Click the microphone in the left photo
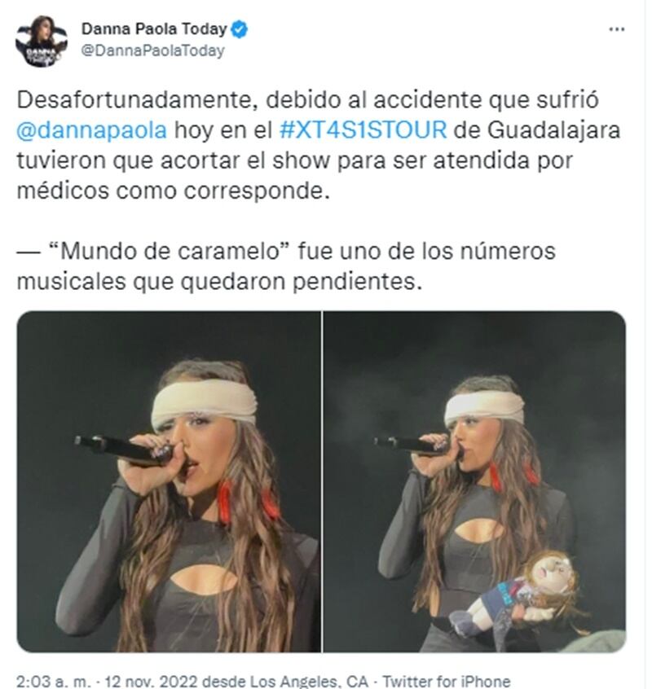652x689 pixels. point(126,450)
